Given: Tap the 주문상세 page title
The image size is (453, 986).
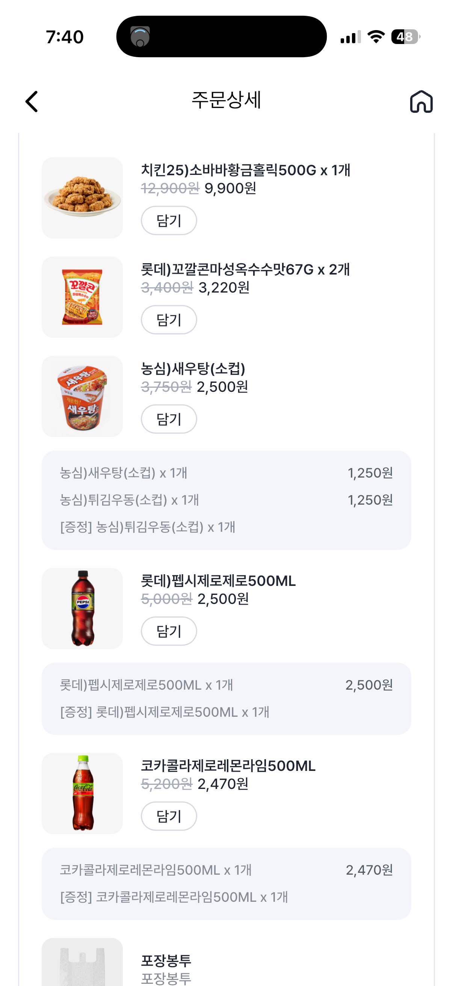Looking at the screenshot, I should [x=226, y=100].
